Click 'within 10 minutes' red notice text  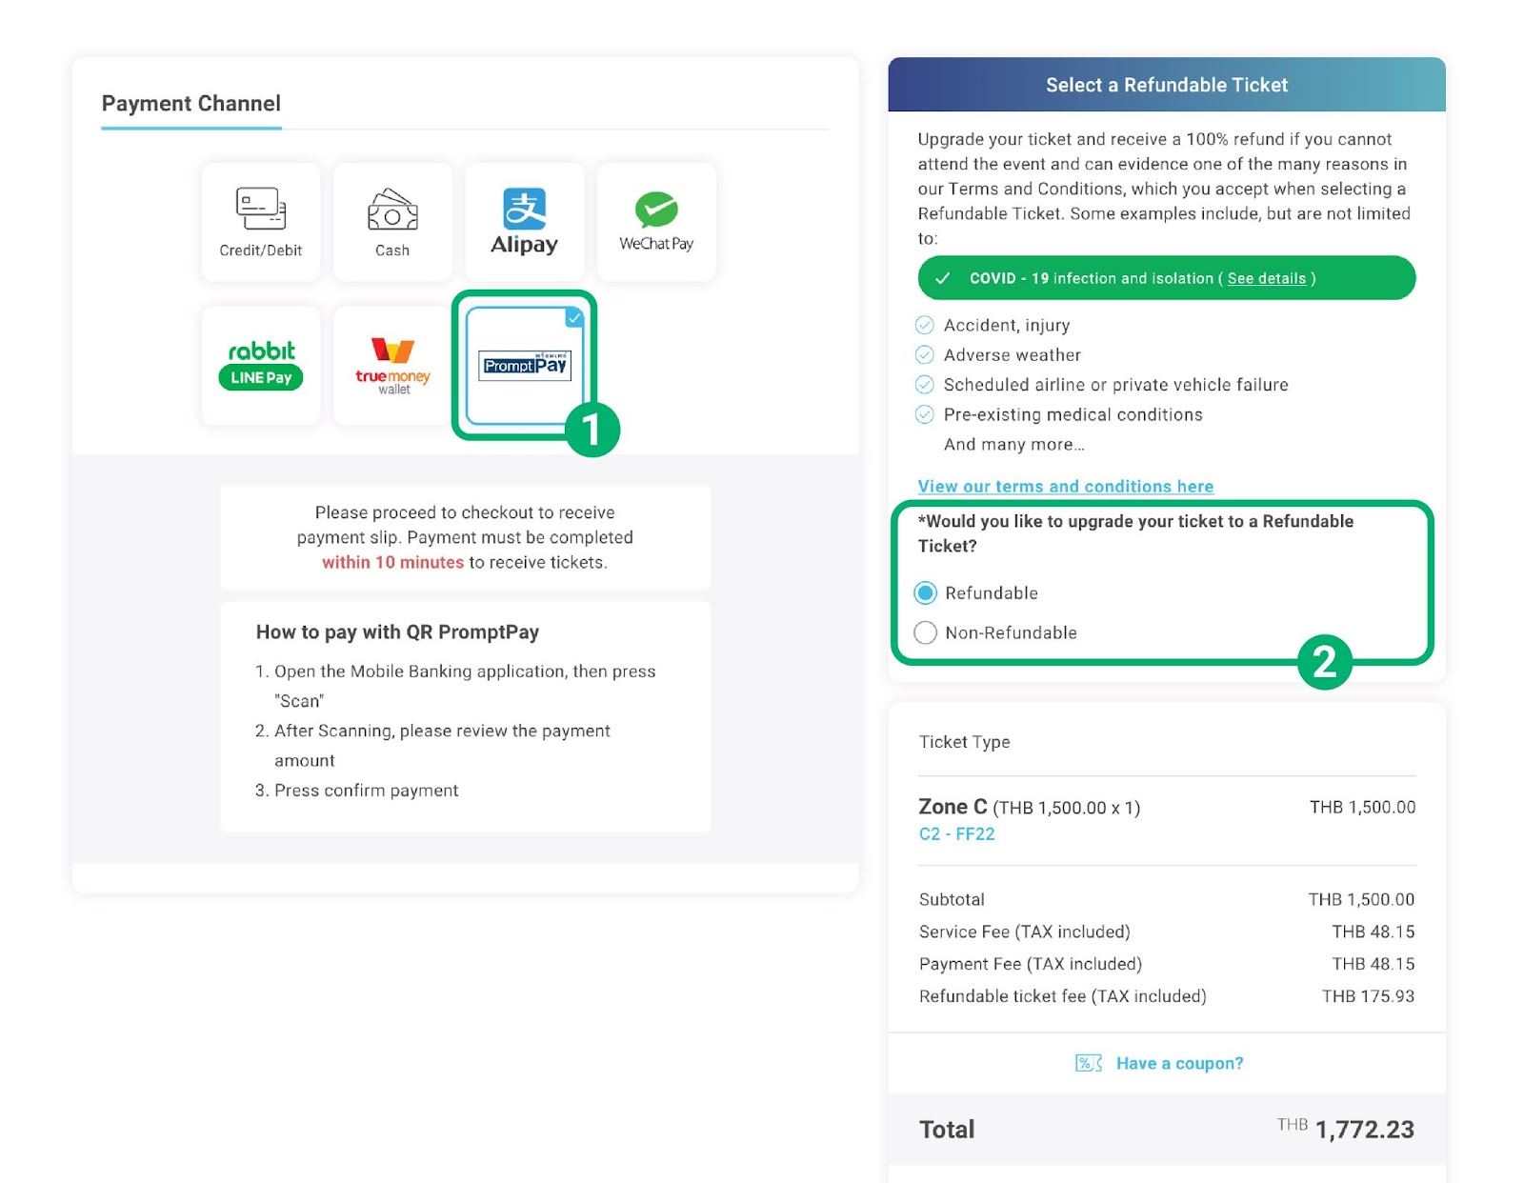coord(392,563)
